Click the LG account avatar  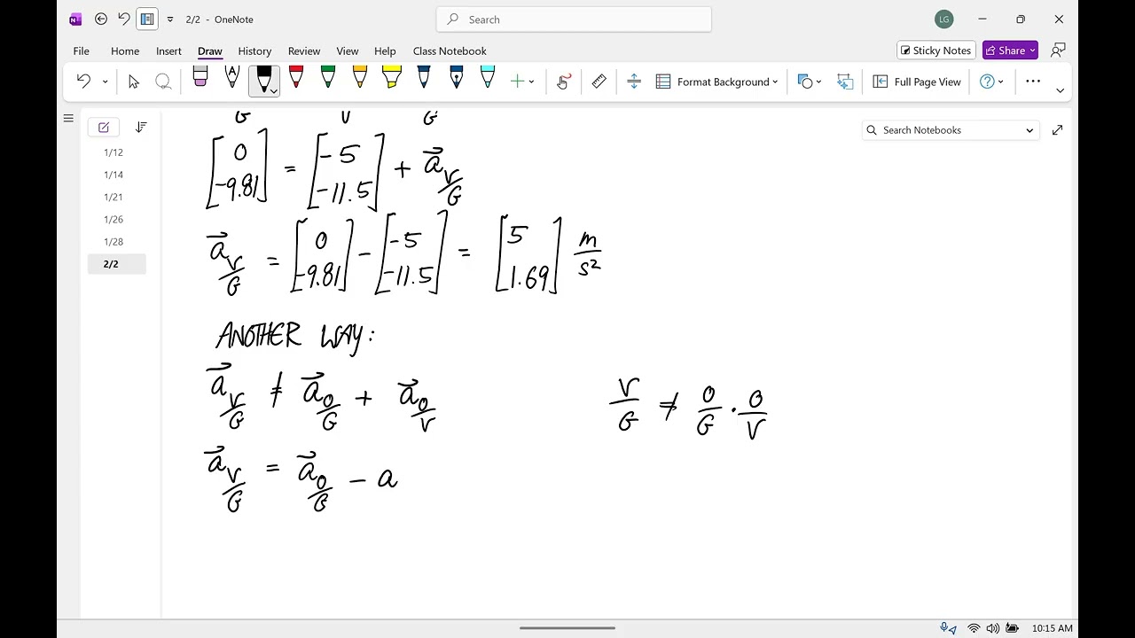[943, 19]
